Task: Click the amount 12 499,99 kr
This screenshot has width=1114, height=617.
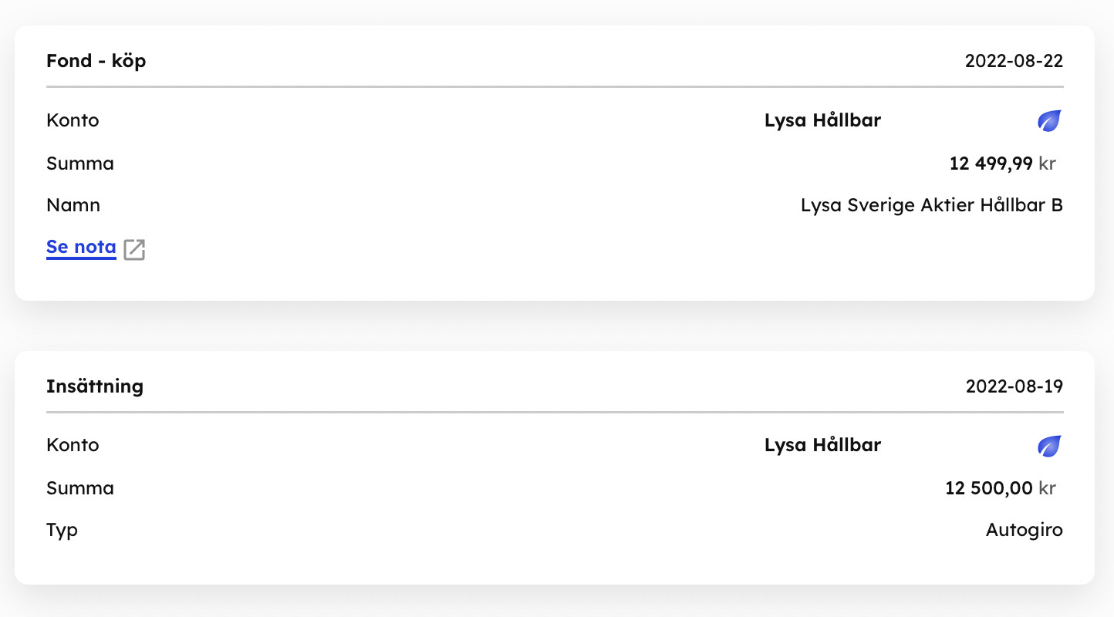Action: tap(1002, 164)
